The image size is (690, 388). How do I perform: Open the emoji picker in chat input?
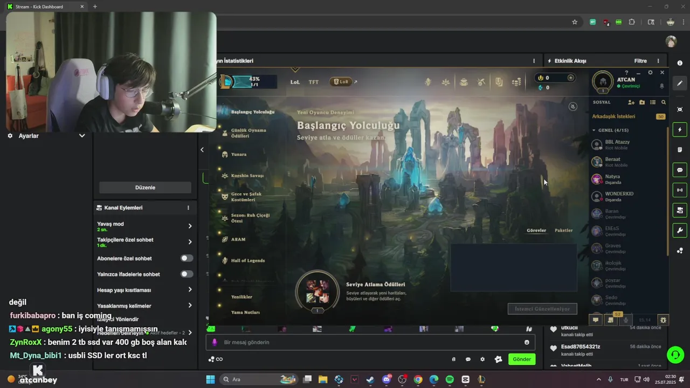coord(527,342)
